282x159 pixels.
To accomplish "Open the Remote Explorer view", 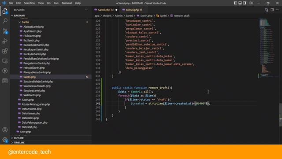I will point(5,61).
